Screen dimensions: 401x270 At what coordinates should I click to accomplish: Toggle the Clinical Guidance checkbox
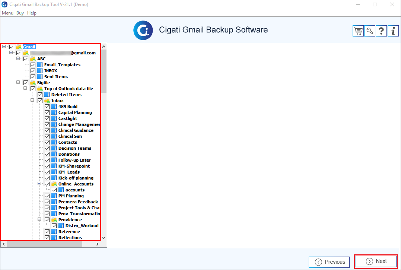pos(47,130)
